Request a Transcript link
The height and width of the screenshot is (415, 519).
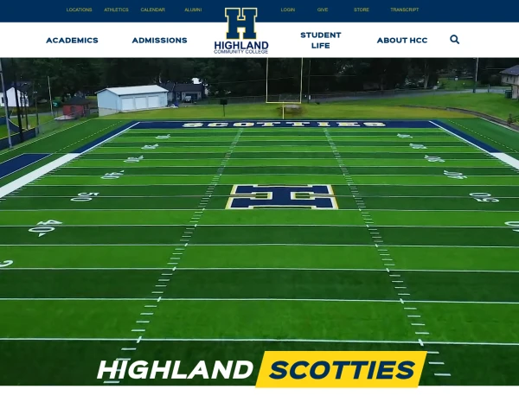point(404,10)
